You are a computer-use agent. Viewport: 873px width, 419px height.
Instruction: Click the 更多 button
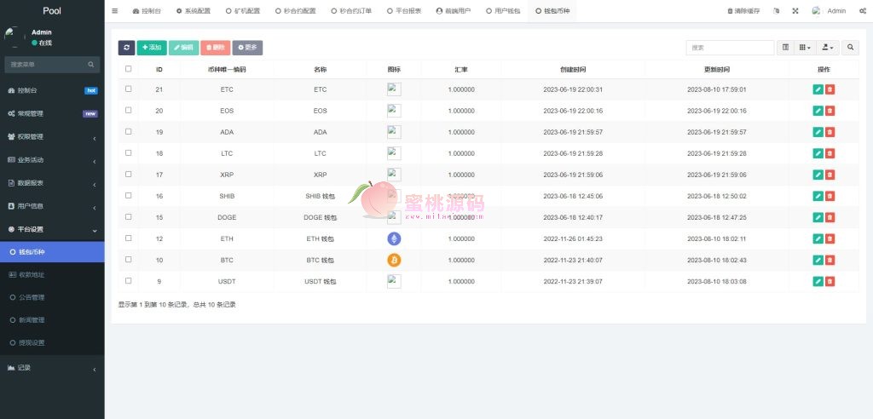247,48
